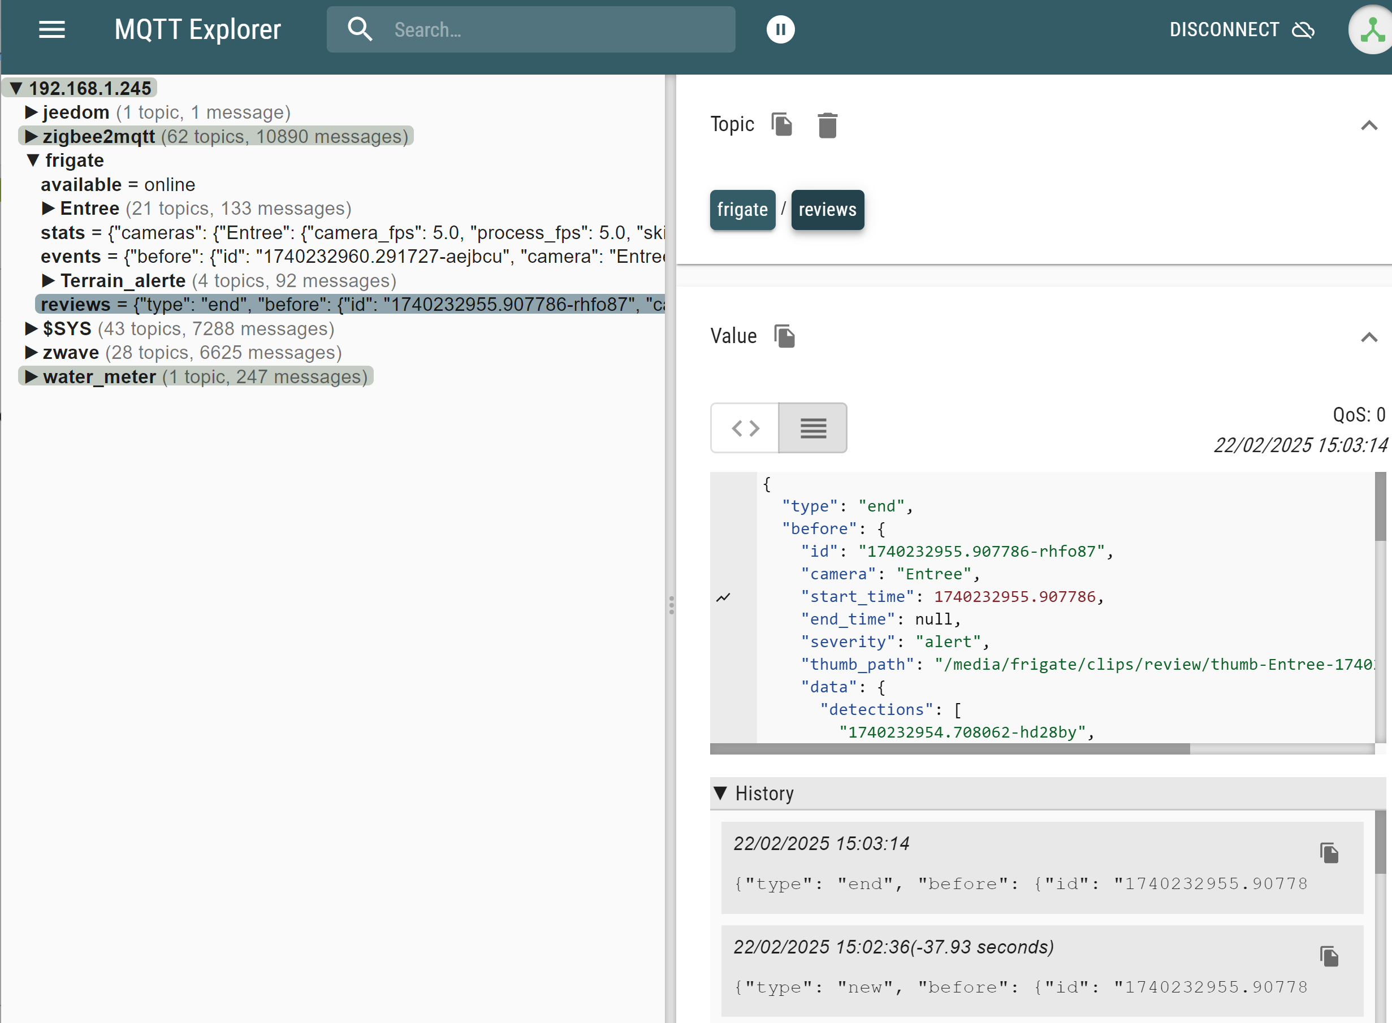Expand the water_meter topic
Image resolution: width=1392 pixels, height=1023 pixels.
(31, 376)
